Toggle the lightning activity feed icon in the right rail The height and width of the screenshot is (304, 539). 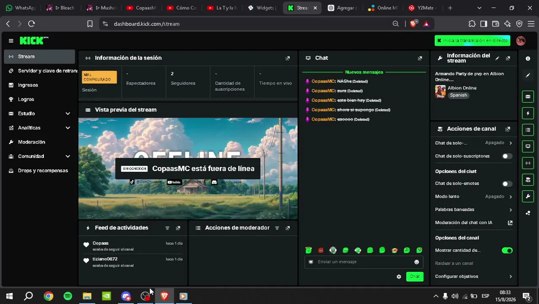528,113
